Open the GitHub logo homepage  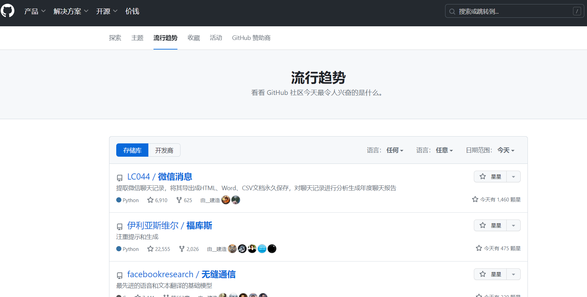tap(7, 11)
